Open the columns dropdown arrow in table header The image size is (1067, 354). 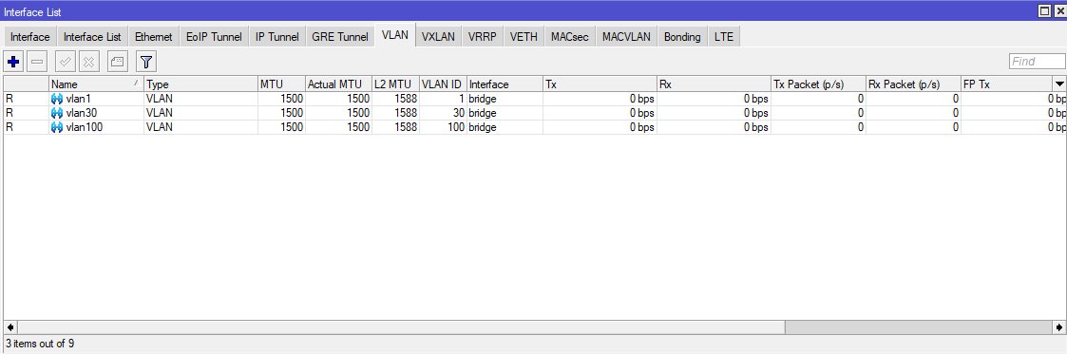[x=1059, y=84]
